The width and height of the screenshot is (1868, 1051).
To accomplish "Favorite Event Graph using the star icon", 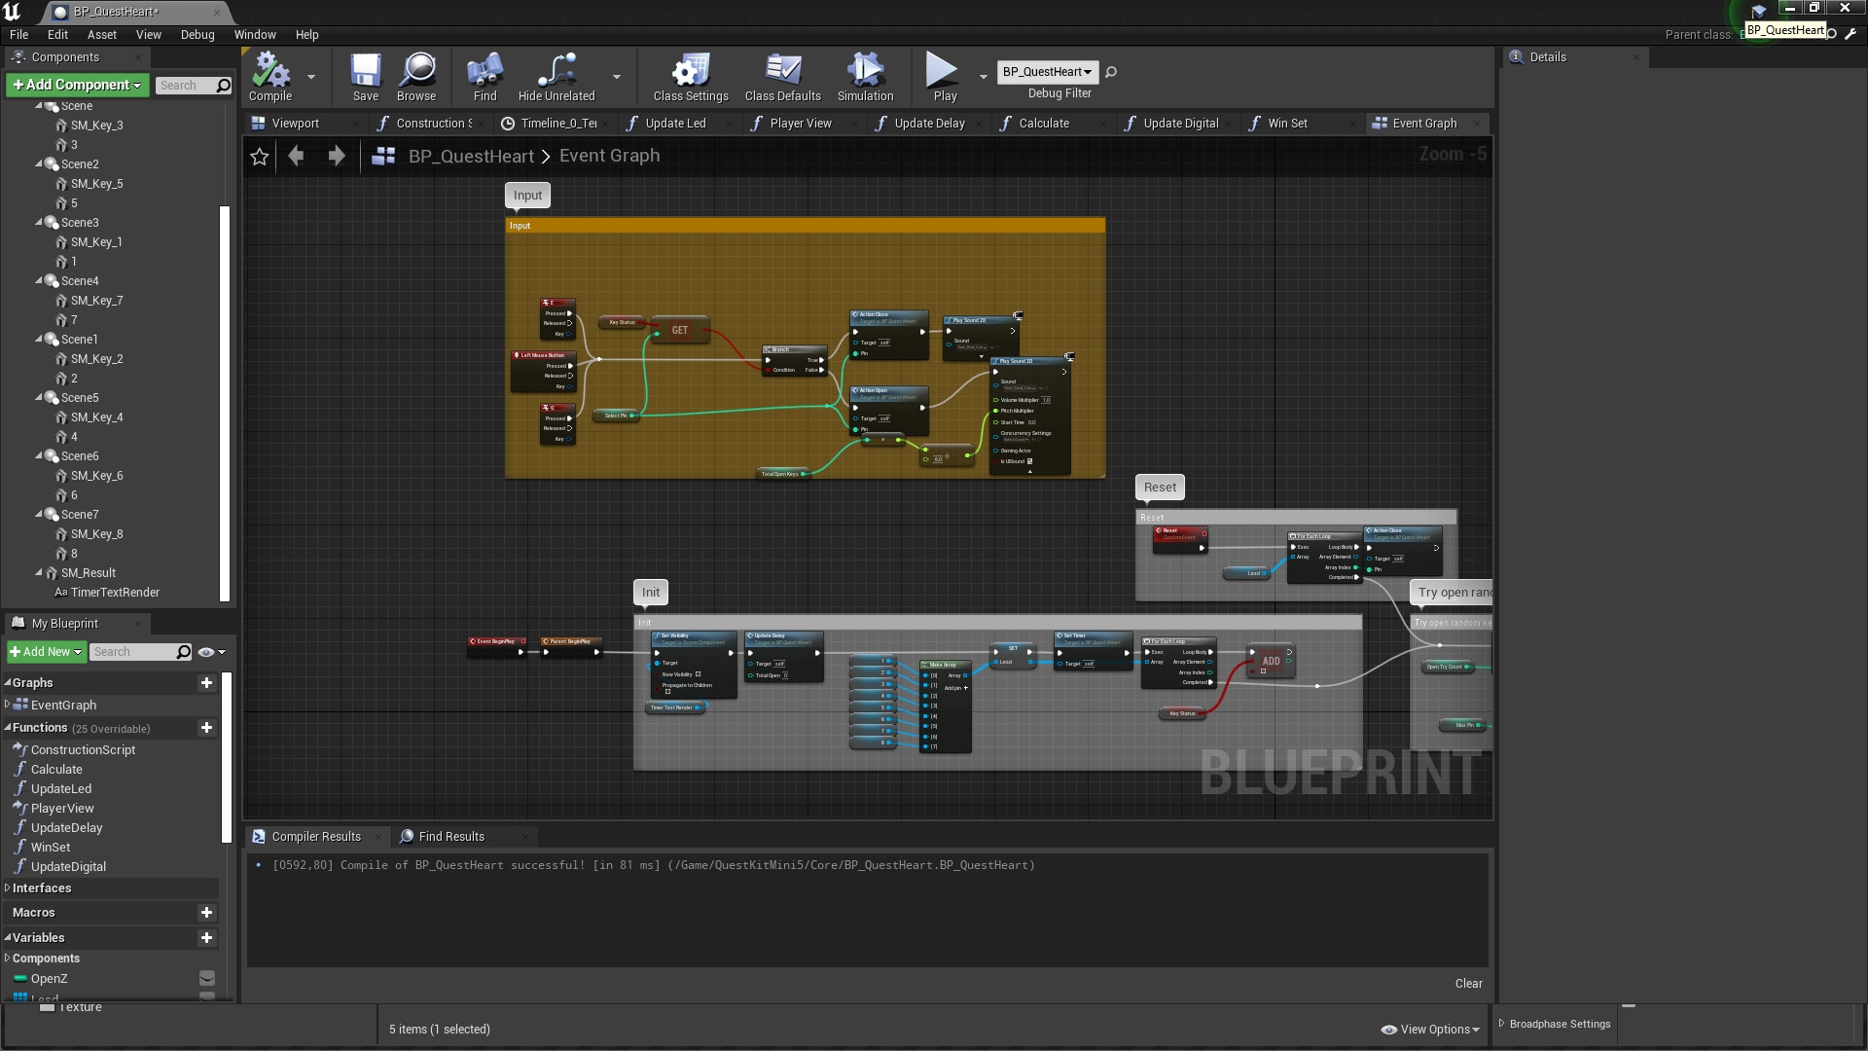I will (259, 156).
